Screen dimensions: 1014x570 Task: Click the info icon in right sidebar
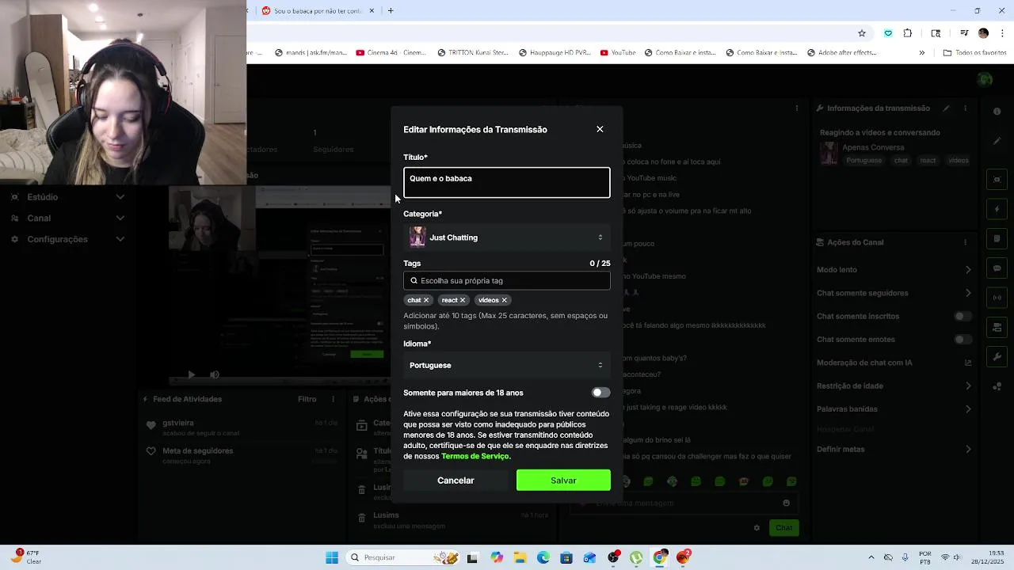point(997,112)
